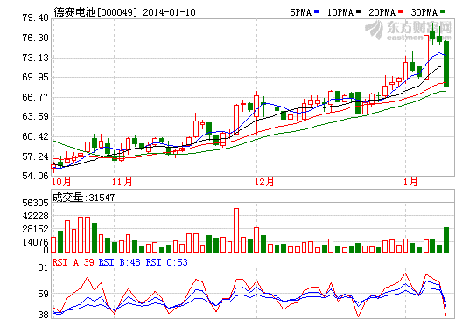
Task: Click the blue 5PMA legend swatch
Action: (317, 12)
